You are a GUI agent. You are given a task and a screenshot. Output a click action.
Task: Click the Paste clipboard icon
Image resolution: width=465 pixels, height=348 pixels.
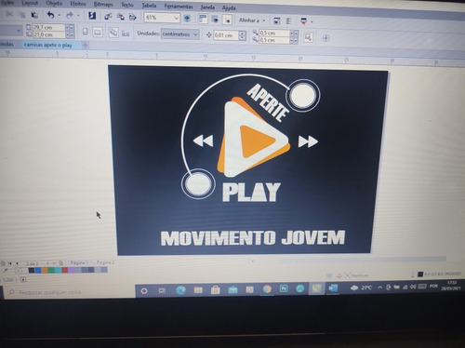click(x=34, y=15)
